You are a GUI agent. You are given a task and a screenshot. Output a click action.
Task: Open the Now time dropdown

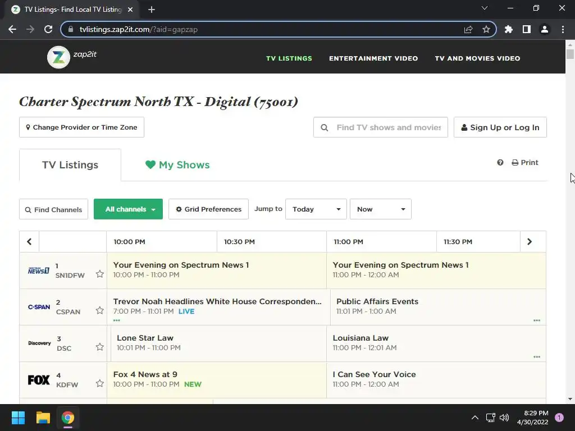[381, 209]
